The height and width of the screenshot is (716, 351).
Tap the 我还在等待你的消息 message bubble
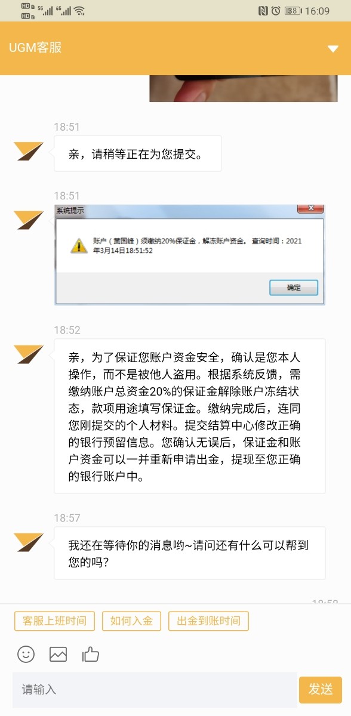(x=190, y=553)
